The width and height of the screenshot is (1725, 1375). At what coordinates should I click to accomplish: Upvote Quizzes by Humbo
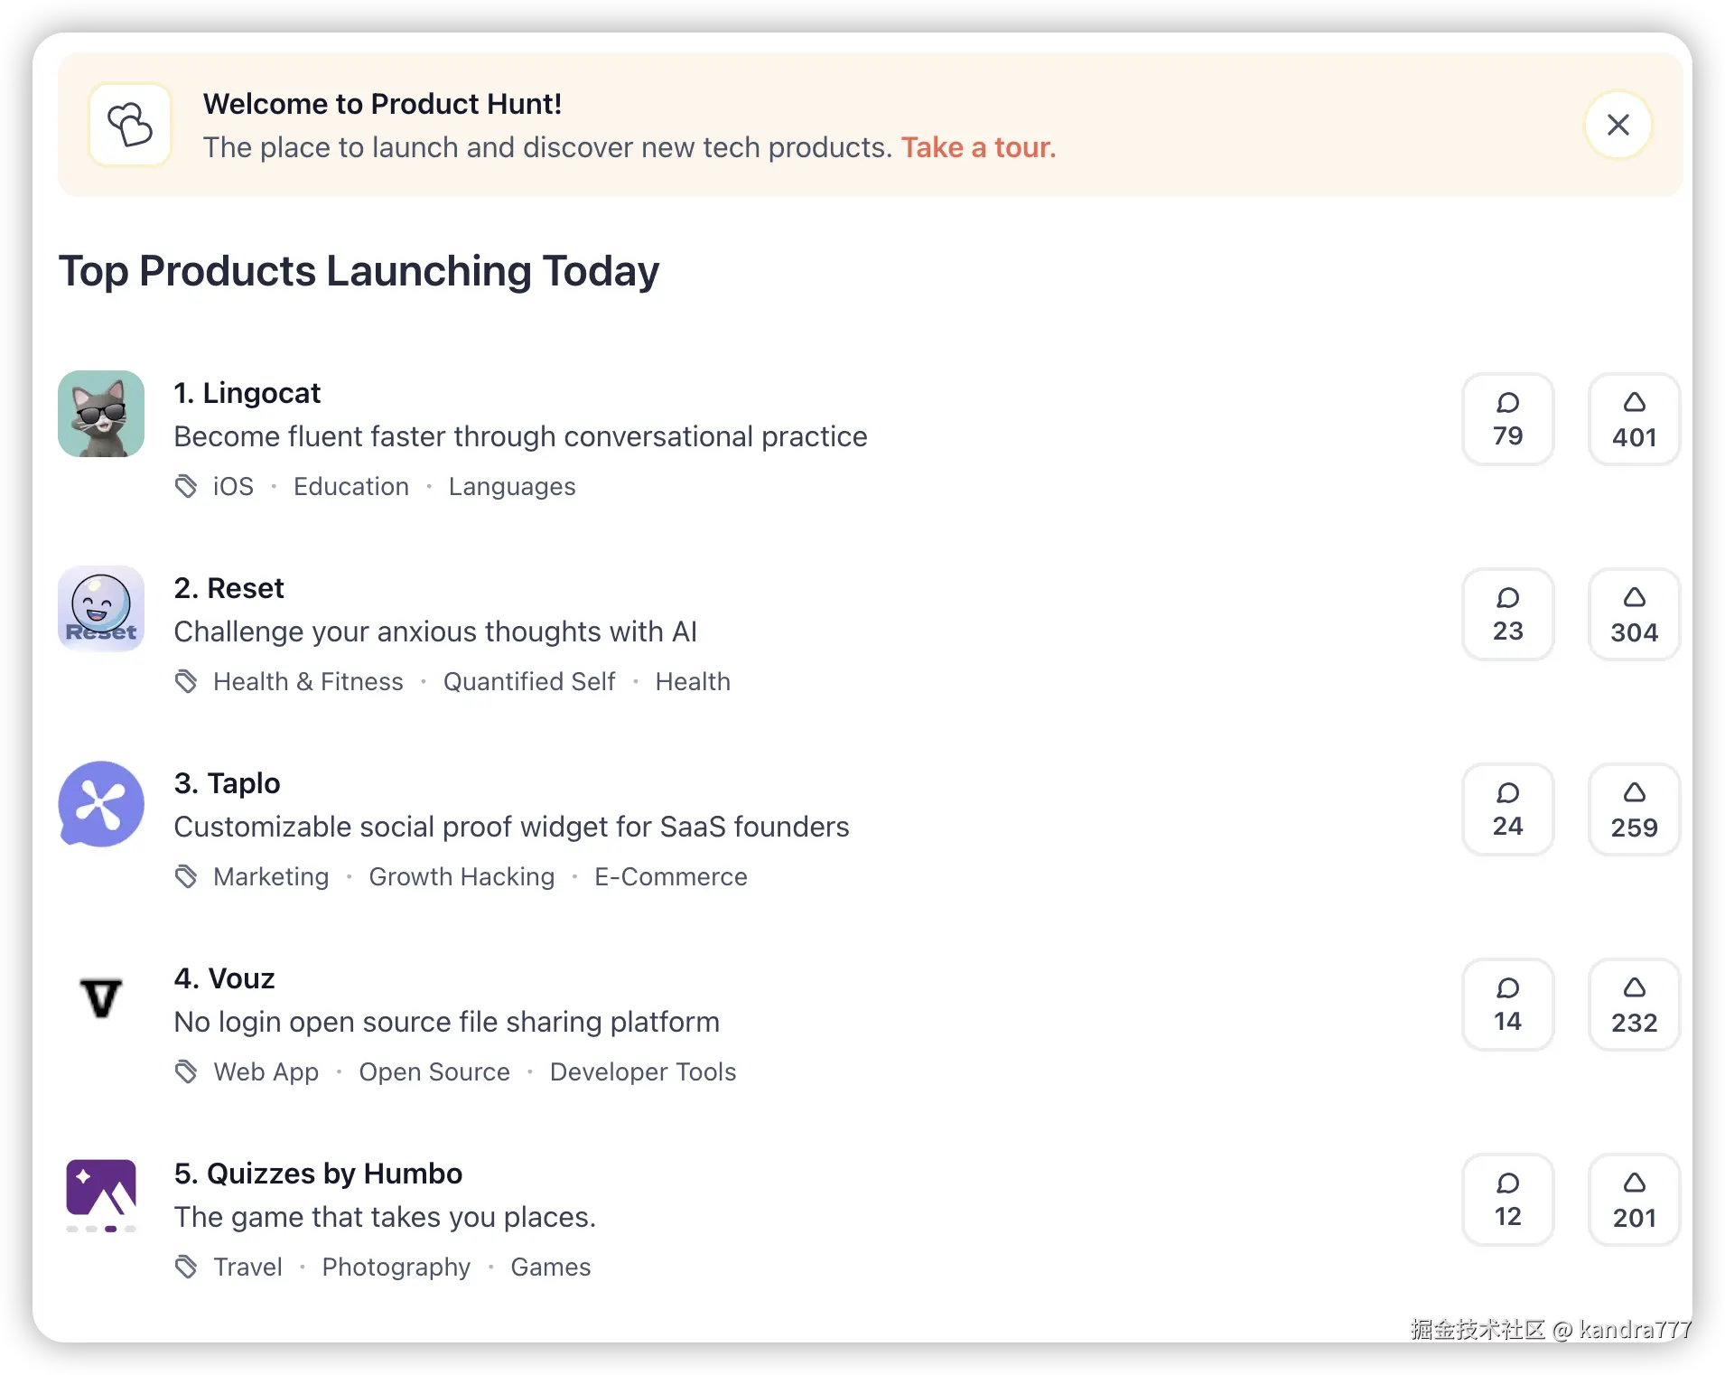point(1634,1200)
